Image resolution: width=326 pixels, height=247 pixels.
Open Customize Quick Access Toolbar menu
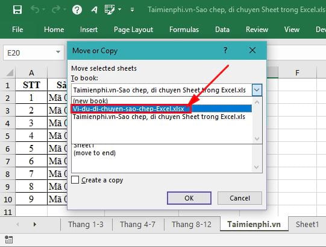pyautogui.click(x=132, y=10)
